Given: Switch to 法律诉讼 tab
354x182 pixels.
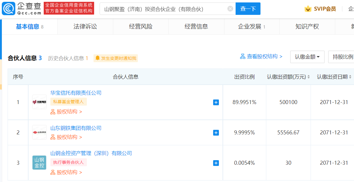Looking at the screenshot, I should [85, 27].
